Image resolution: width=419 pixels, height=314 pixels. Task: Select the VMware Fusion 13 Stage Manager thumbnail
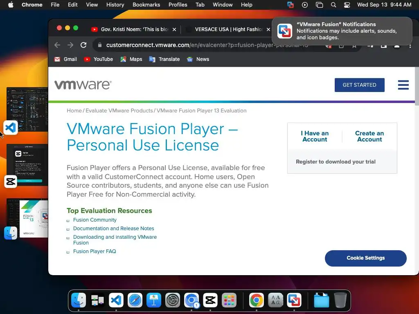click(x=27, y=218)
